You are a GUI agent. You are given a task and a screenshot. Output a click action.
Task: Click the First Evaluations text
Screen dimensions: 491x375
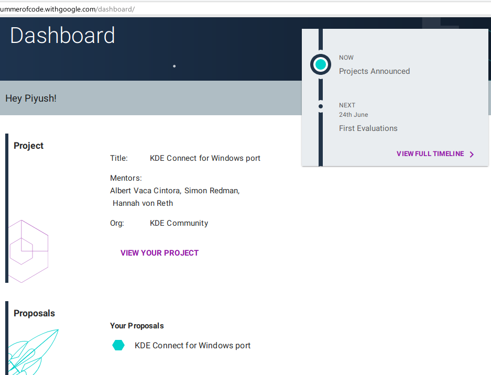tap(368, 128)
